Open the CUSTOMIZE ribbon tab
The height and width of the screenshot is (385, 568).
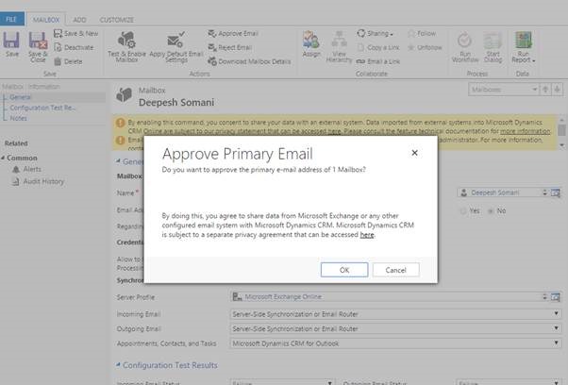(x=116, y=18)
